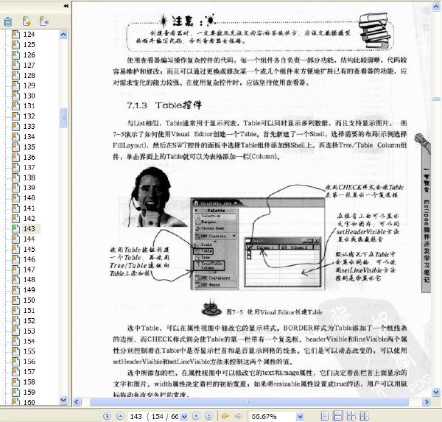
Task: Click the document vertical scrollbar down arrow
Action: tap(436, 392)
